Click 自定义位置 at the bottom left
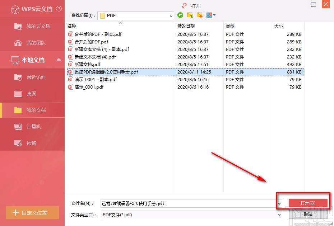Image resolution: width=334 pixels, height=226 pixels. coord(32,212)
